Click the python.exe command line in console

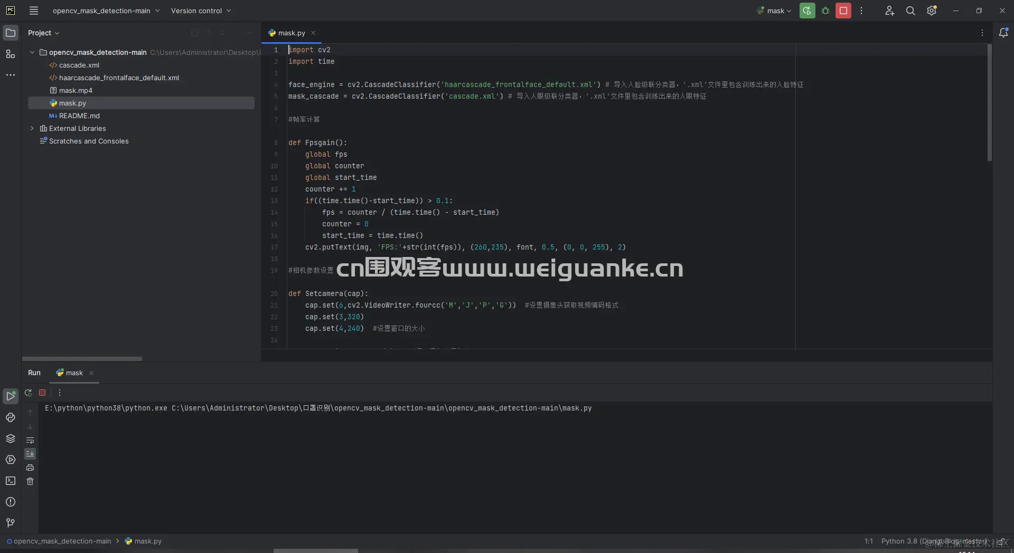coord(318,408)
